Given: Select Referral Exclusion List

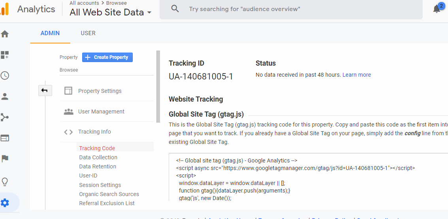Looking at the screenshot, I should 107,203.
